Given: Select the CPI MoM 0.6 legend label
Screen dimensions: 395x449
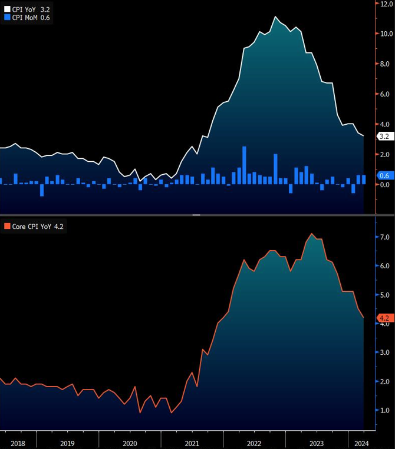Looking at the screenshot, I should click(x=31, y=18).
